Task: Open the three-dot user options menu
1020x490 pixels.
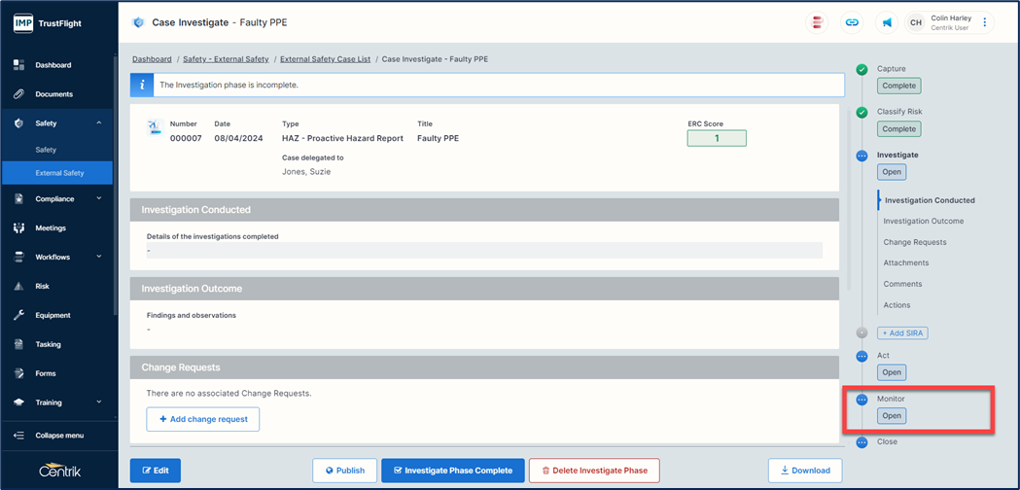Action: (x=985, y=22)
